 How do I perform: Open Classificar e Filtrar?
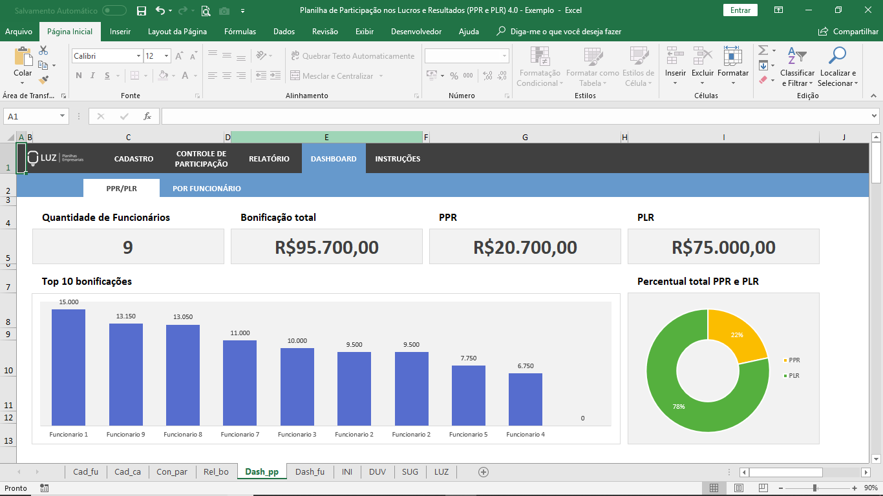coord(797,67)
